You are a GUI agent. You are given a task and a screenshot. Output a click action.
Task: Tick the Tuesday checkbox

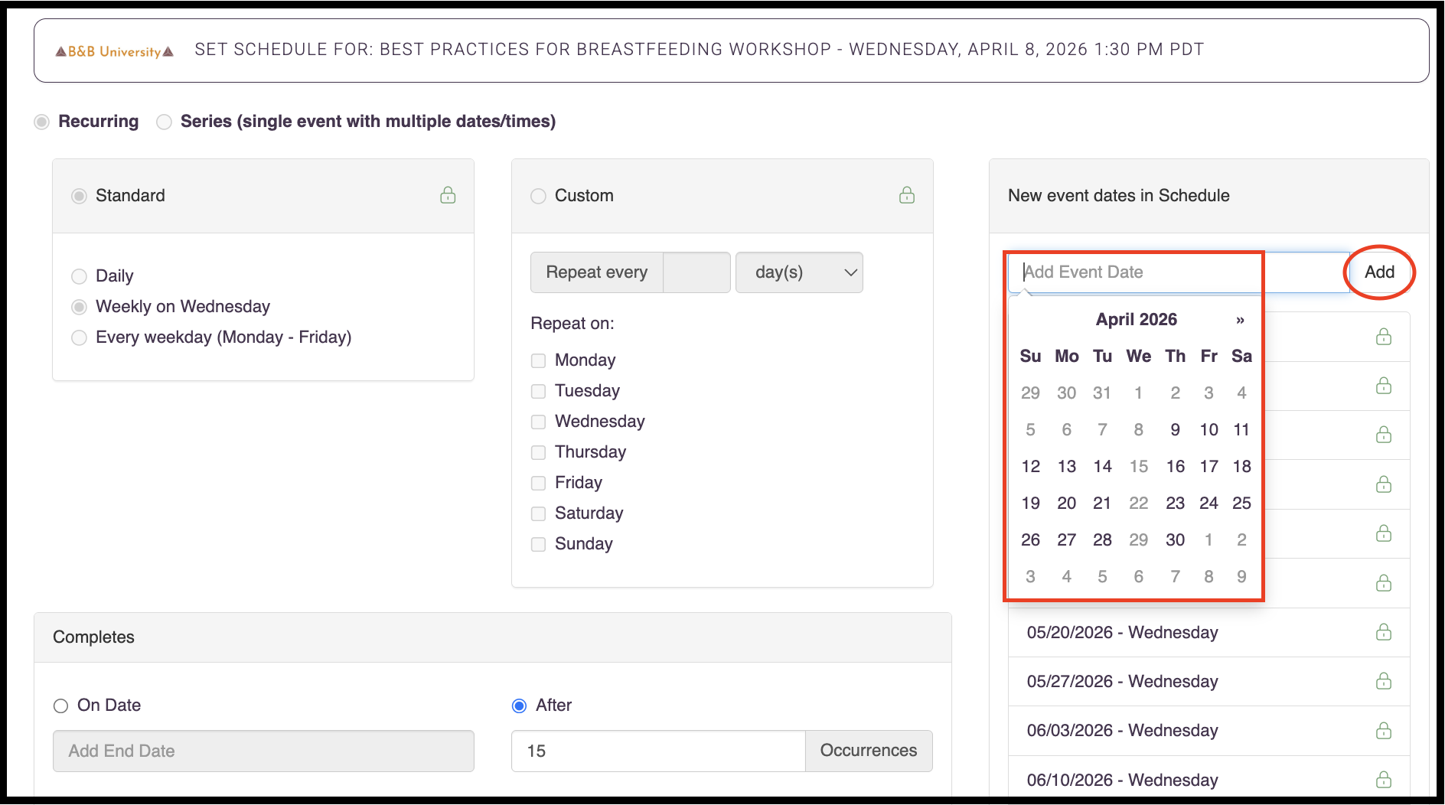[539, 391]
